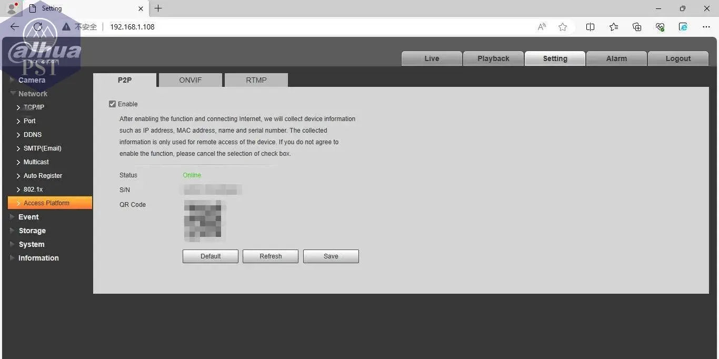Switch to the RTMP tab
This screenshot has height=359, width=719.
(256, 80)
